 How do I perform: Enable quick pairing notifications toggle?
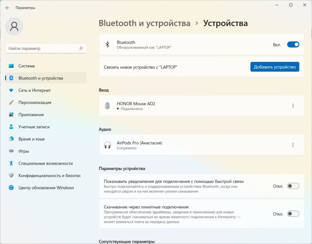[x=293, y=186]
